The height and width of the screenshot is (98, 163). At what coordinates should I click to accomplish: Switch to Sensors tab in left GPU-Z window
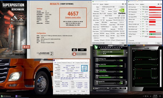101,4
